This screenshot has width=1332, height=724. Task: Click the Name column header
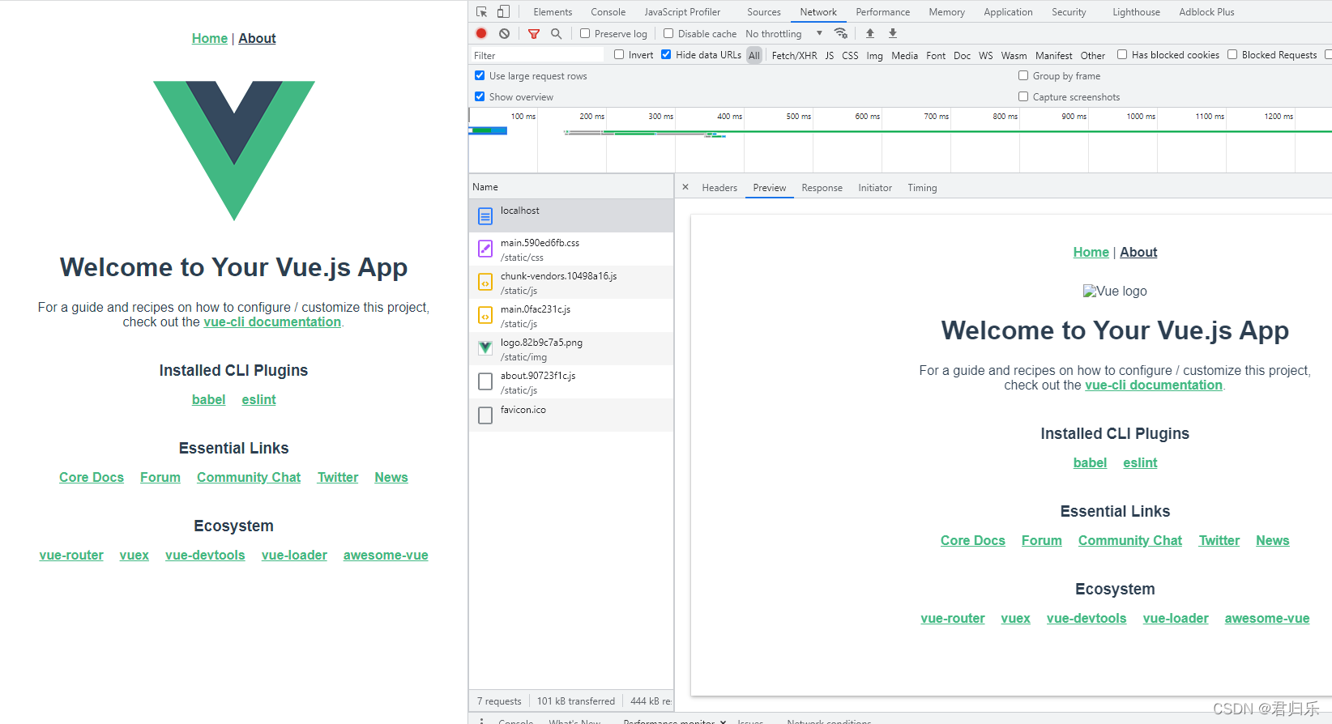click(571, 187)
